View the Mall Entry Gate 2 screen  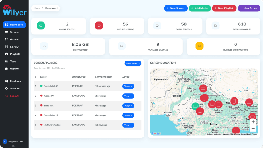[x=128, y=125]
